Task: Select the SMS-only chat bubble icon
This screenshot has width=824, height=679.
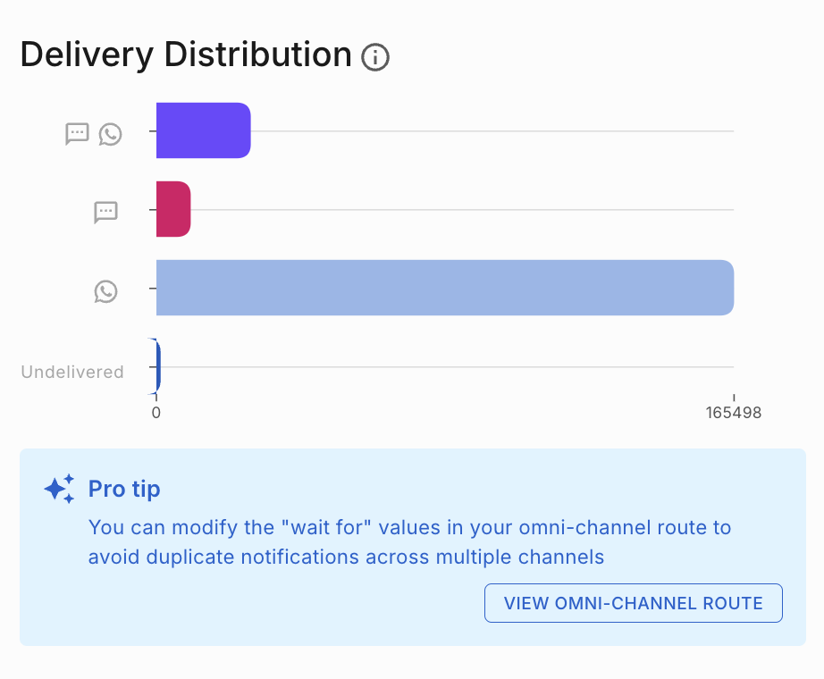Action: click(x=105, y=212)
